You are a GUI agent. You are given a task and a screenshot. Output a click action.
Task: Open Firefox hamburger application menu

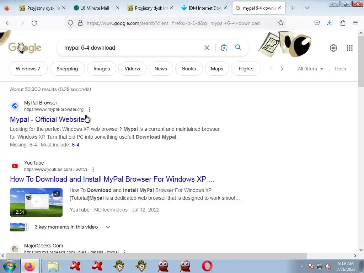coord(355,23)
